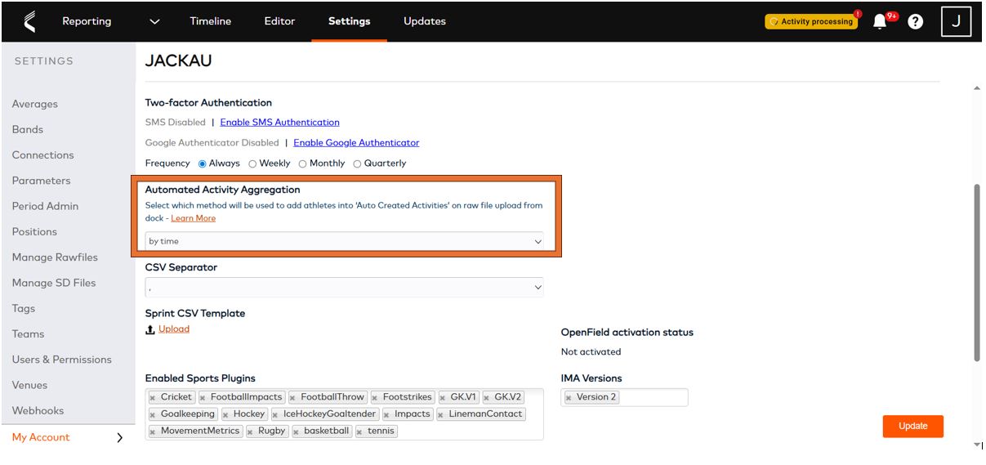Click the Sprint CSV upload icon
This screenshot has width=986, height=465.
(149, 329)
